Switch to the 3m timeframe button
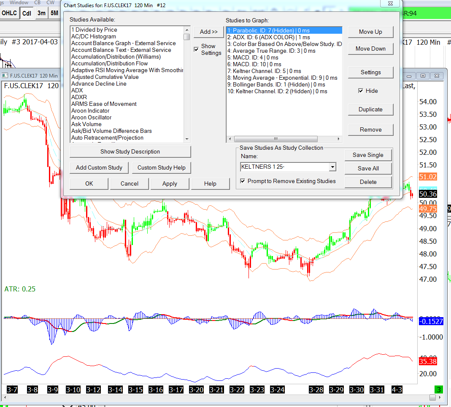The image size is (451, 407). (41, 13)
